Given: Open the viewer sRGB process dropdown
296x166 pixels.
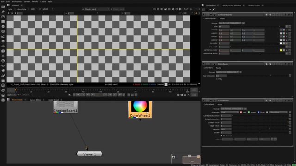Looking at the screenshot, I should (x=48, y=9).
